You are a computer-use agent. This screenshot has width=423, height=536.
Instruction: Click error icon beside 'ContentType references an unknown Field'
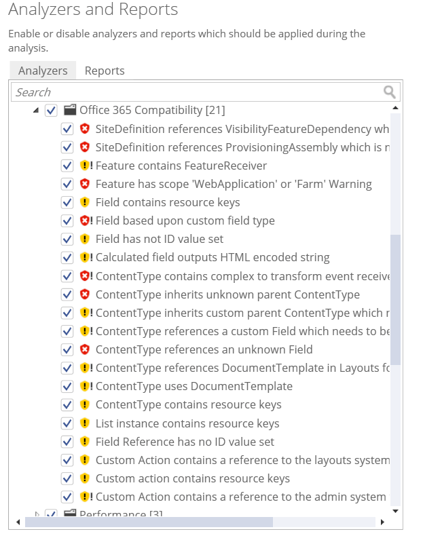84,349
